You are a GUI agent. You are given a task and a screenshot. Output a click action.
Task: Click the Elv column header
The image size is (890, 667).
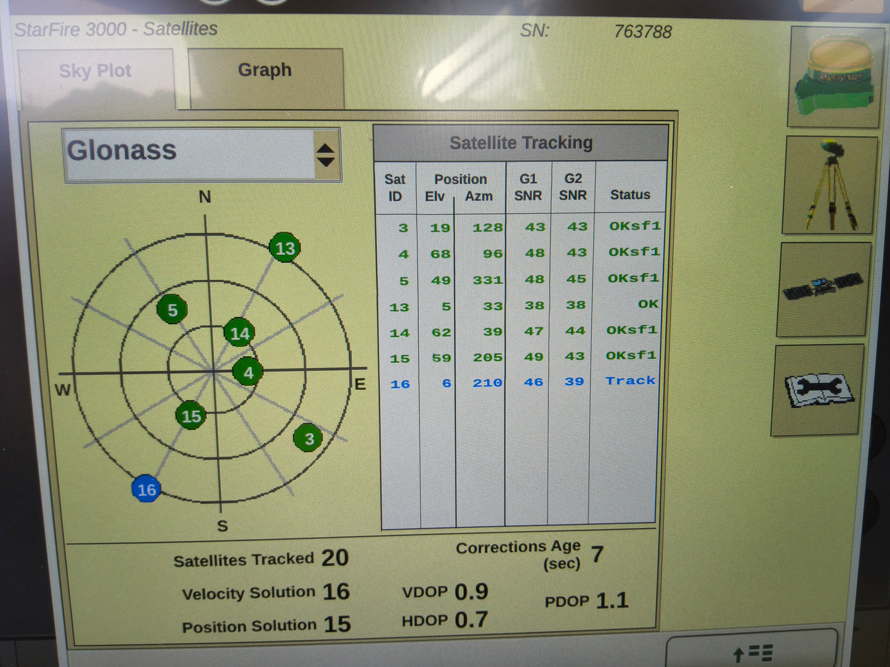click(x=435, y=196)
